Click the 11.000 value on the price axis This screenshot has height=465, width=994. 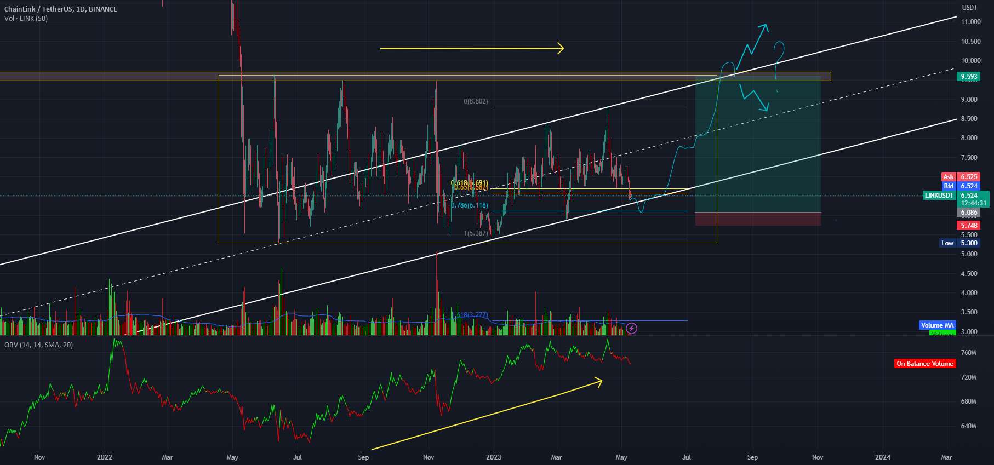click(970, 22)
